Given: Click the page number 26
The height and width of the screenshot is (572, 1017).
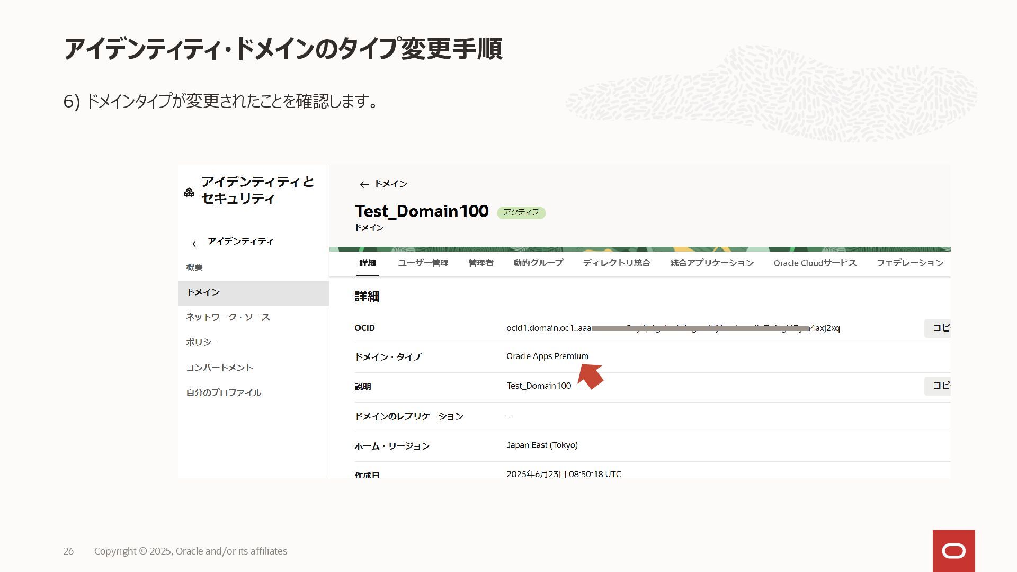Looking at the screenshot, I should coord(69,551).
